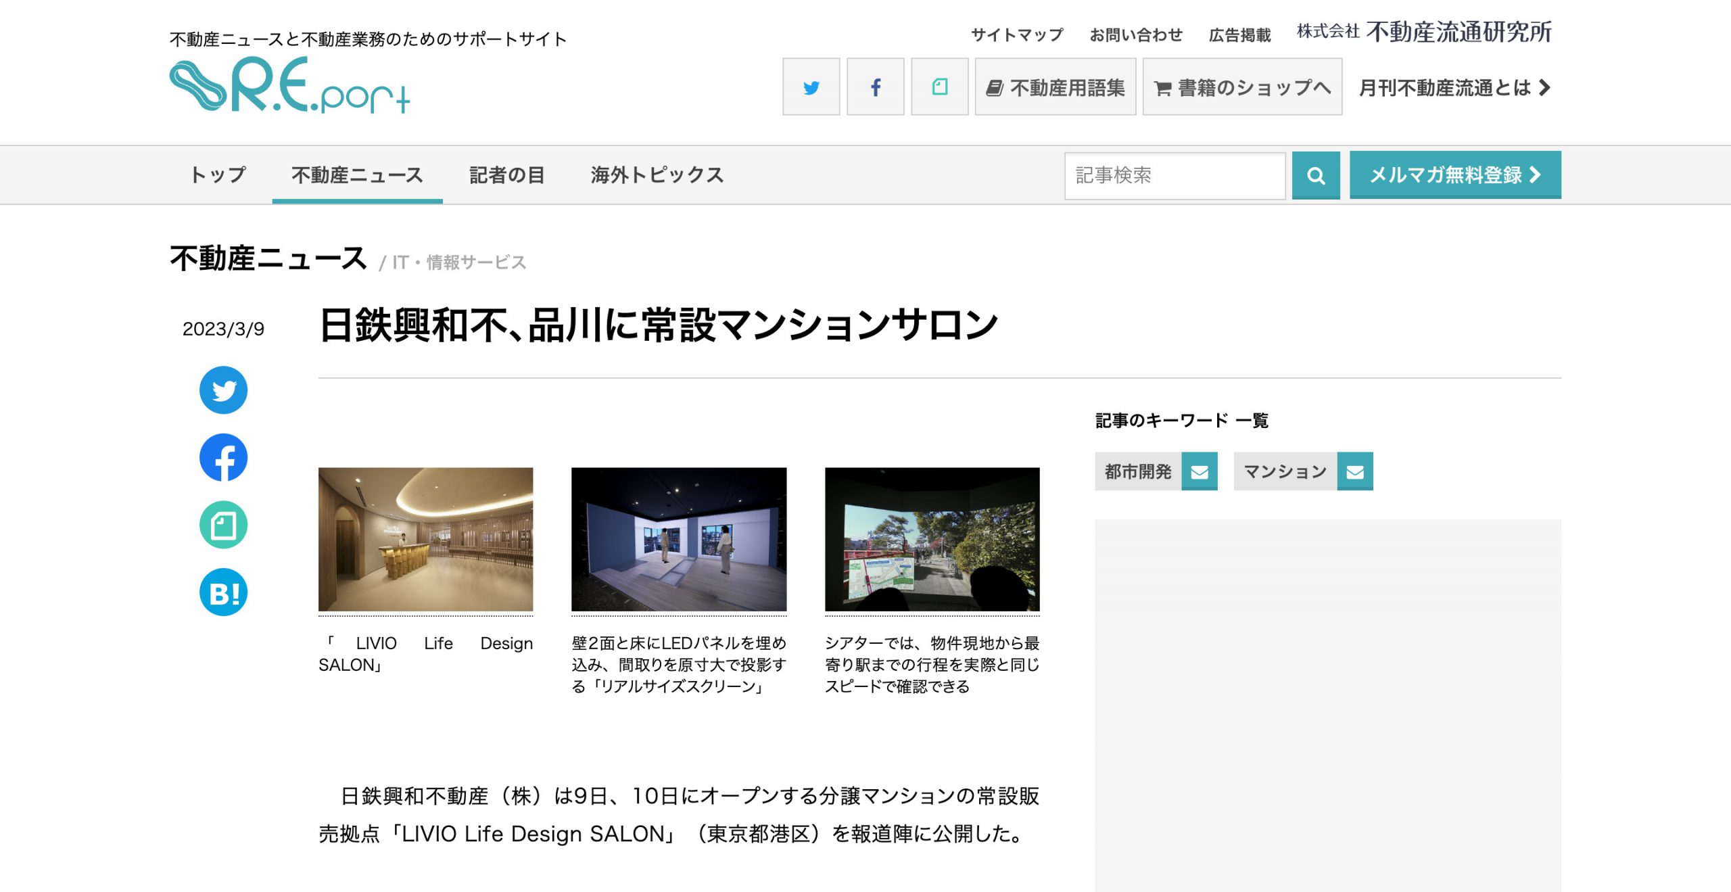This screenshot has width=1731, height=892.
Task: Click the 都市開発 keyword tag
Action: pos(1138,471)
